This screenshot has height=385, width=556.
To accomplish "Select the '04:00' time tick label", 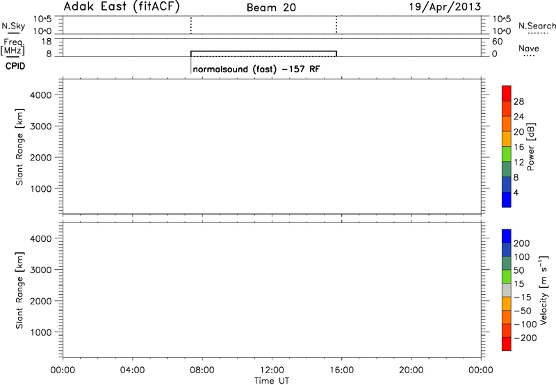I will pos(132,370).
